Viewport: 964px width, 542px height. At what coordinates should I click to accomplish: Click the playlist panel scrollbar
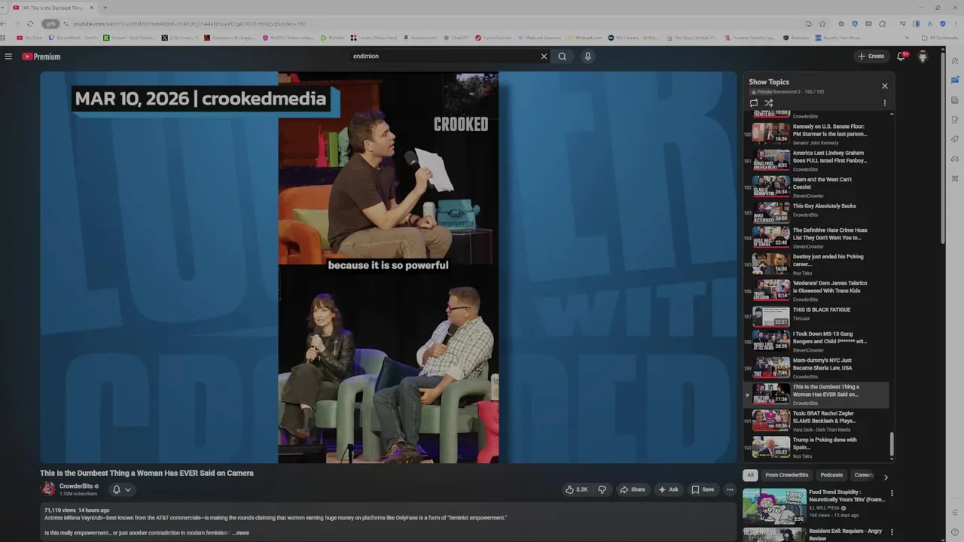[892, 444]
